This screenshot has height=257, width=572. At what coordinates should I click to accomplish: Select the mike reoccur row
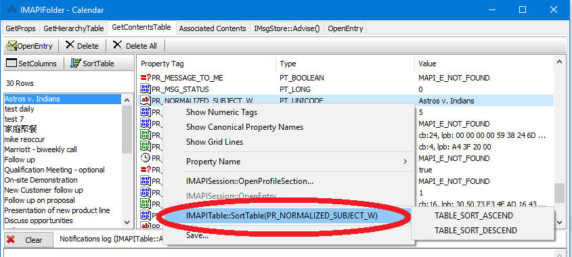(63, 139)
